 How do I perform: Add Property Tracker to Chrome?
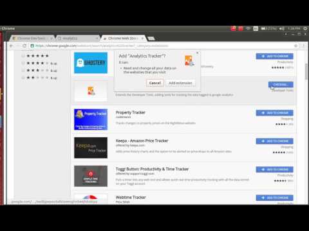click(274, 113)
